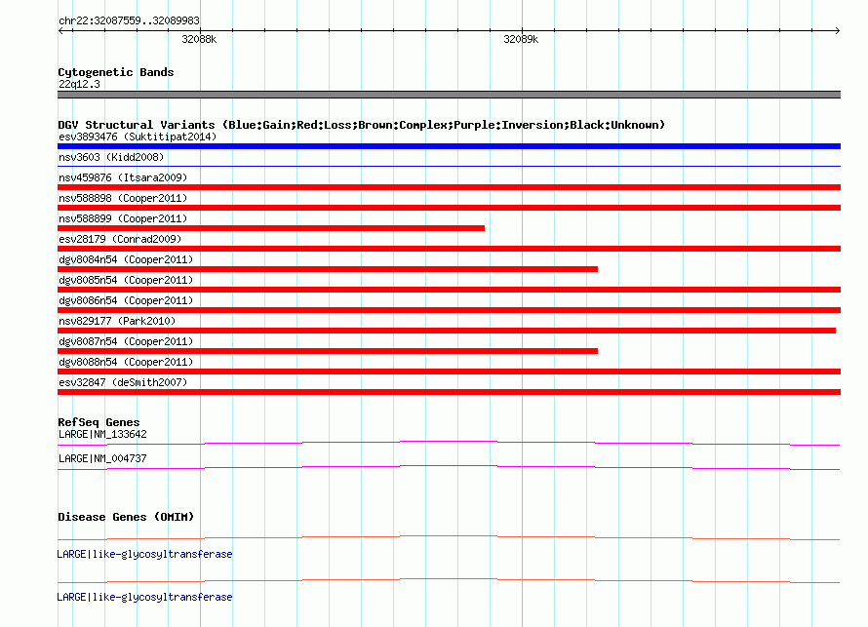
Task: Click the red dgv8084n54 variant bar
Action: tap(328, 269)
